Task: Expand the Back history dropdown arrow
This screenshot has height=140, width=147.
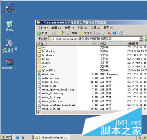Action: [x=50, y=33]
